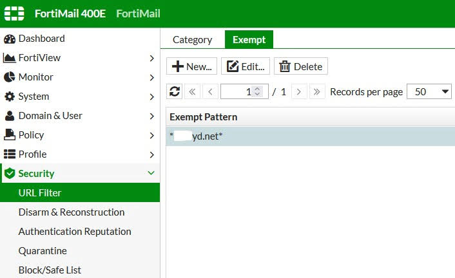Click the Edit... button

pos(246,66)
